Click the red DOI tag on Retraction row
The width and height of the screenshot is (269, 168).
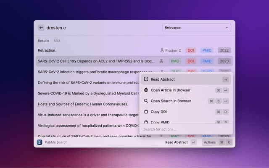point(191,50)
